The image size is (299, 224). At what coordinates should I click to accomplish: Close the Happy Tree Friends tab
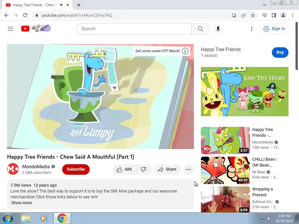pos(68,5)
